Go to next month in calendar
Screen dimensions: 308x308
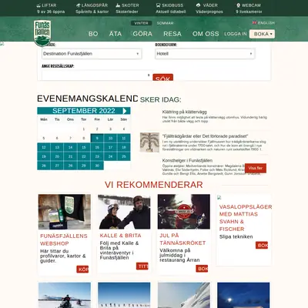125,111
